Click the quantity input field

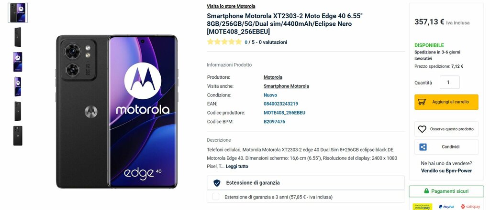click(x=449, y=82)
